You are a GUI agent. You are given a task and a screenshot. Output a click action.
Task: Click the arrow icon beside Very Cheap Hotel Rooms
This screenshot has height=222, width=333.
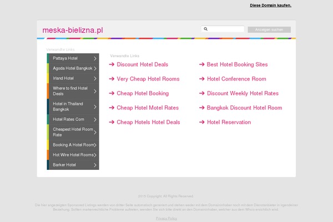coord(112,79)
